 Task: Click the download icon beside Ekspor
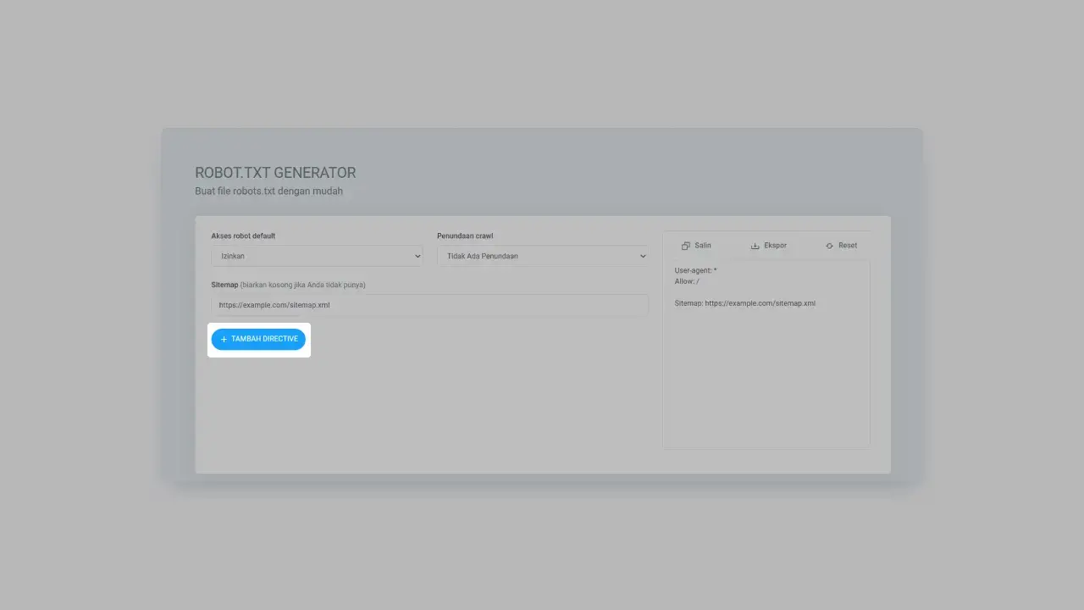point(755,246)
